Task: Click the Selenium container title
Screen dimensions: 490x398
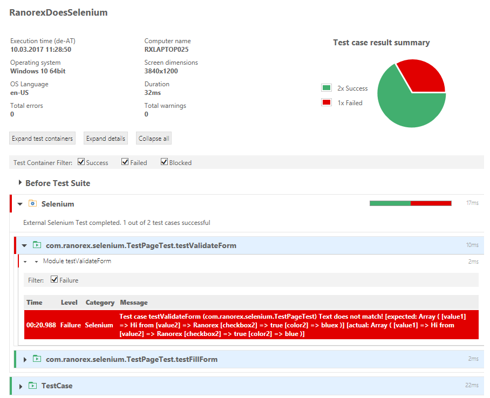Action: coord(58,204)
